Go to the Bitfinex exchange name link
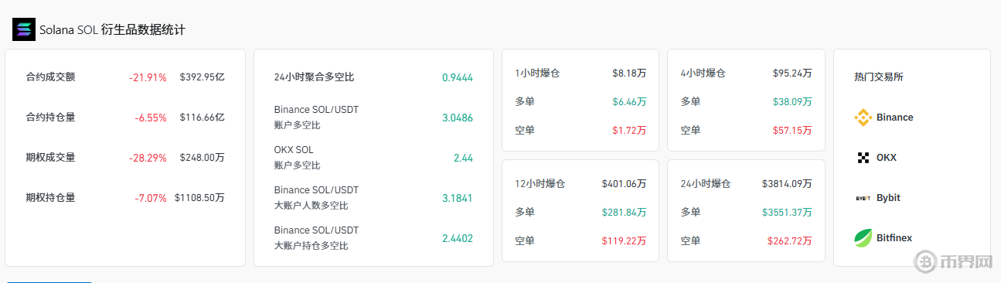The width and height of the screenshot is (1001, 283). coord(894,238)
